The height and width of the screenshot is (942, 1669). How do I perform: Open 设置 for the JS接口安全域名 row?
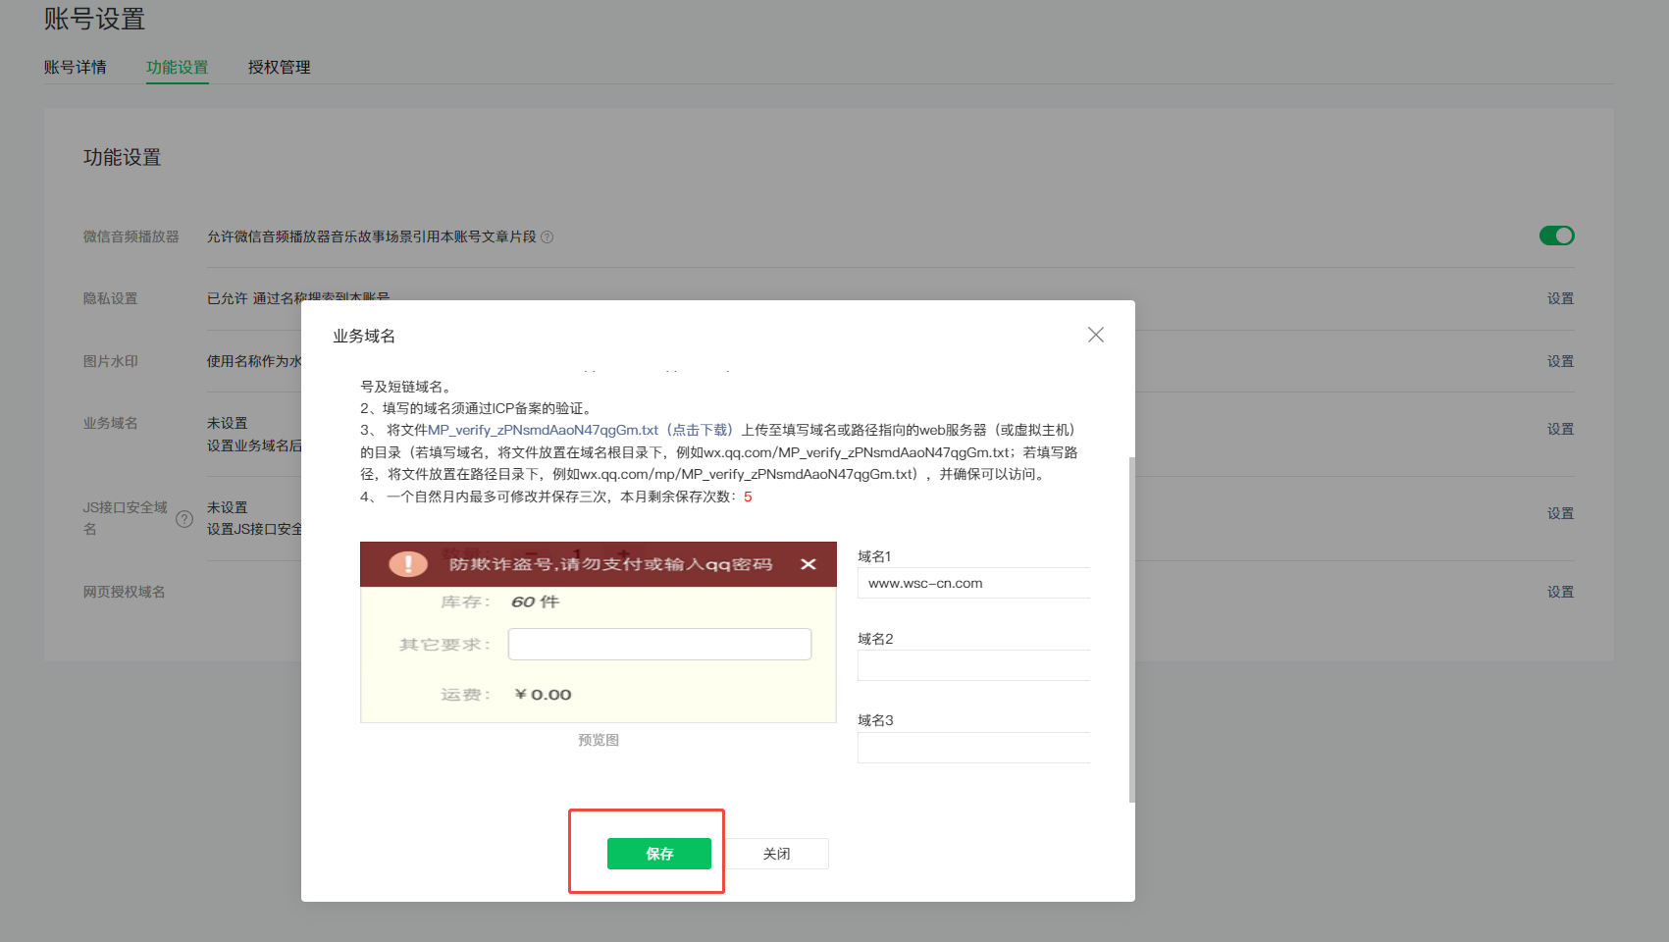1559,513
